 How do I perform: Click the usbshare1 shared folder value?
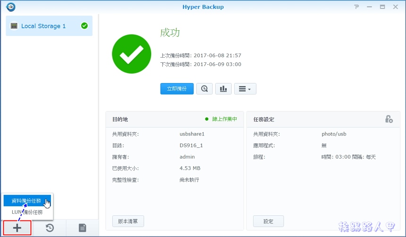pyautogui.click(x=192, y=134)
